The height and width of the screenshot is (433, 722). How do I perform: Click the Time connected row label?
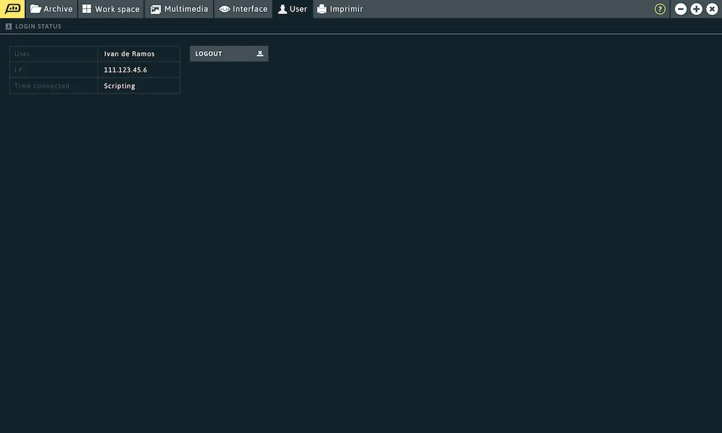(x=42, y=86)
